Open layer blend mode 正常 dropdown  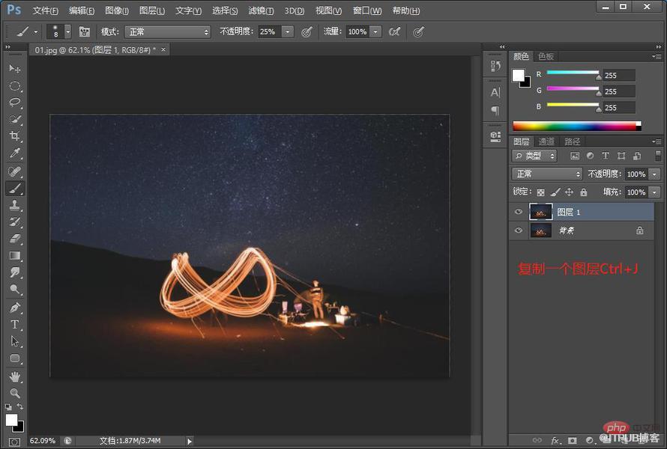point(546,174)
